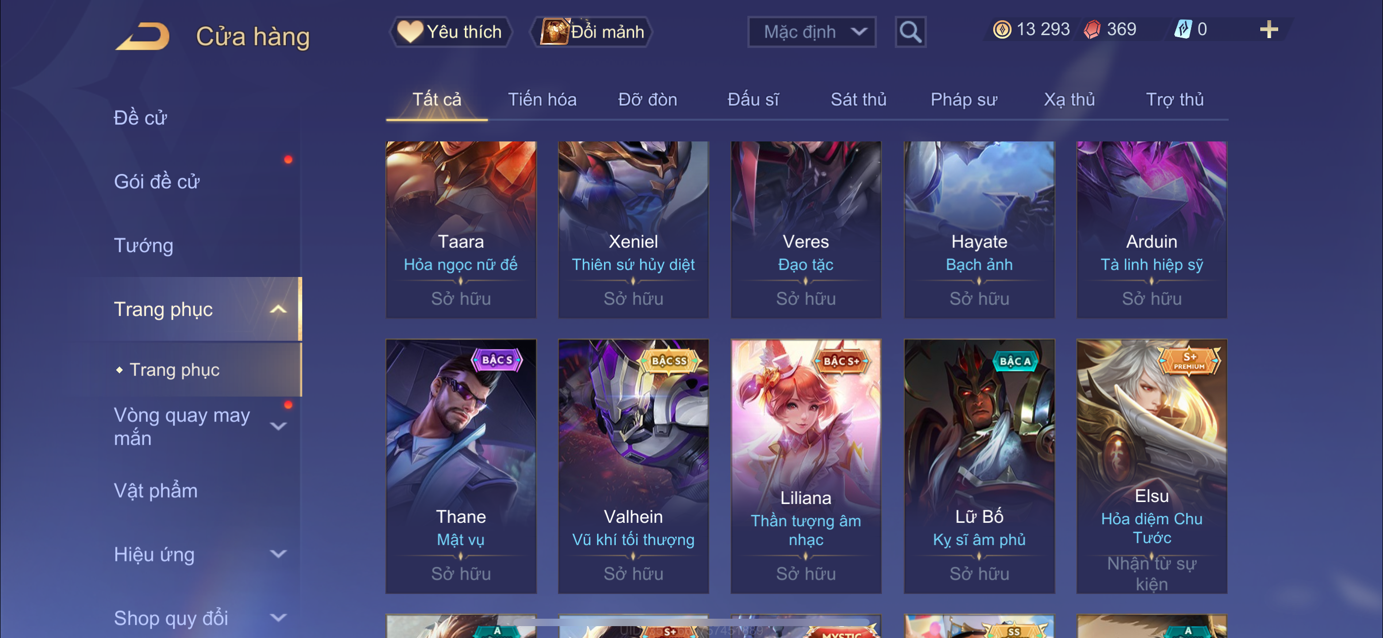
Task: Expand Shop quy đổi section
Action: pos(278,618)
